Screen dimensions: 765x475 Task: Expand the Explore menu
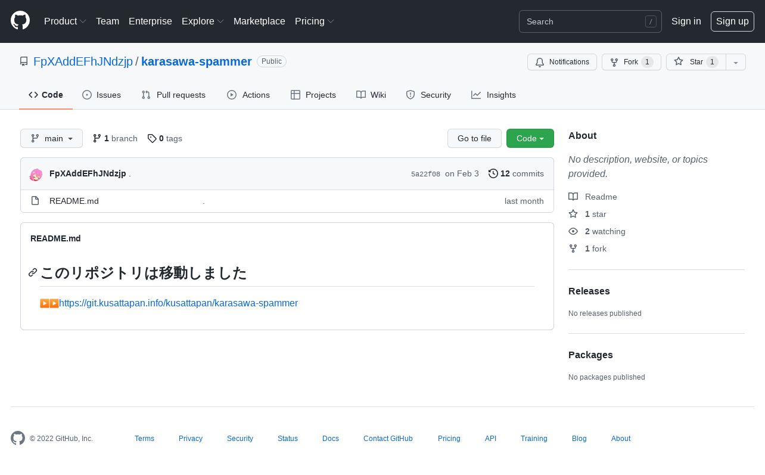[203, 21]
